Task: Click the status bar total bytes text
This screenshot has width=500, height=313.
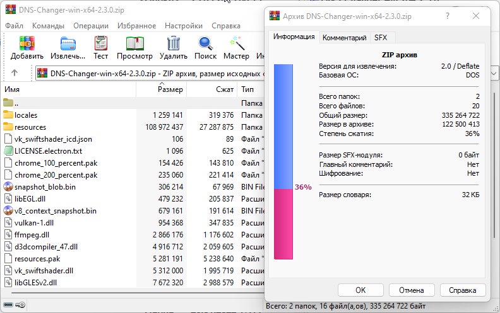Action: [346, 306]
